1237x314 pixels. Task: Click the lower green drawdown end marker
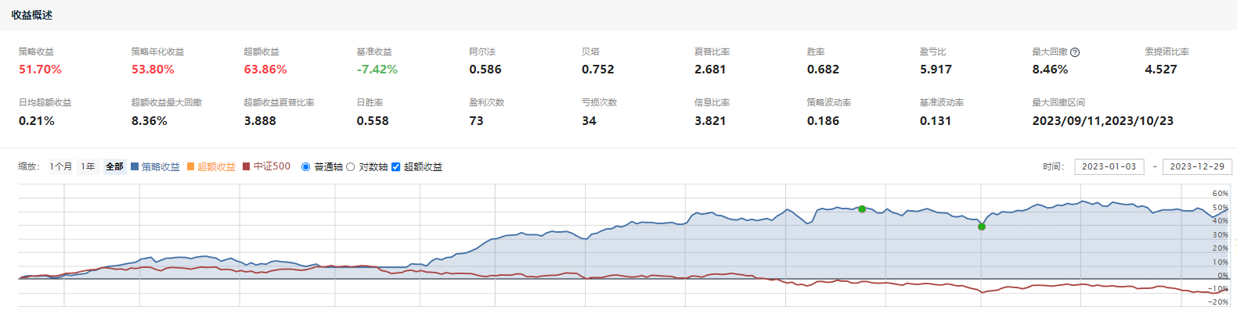click(982, 227)
